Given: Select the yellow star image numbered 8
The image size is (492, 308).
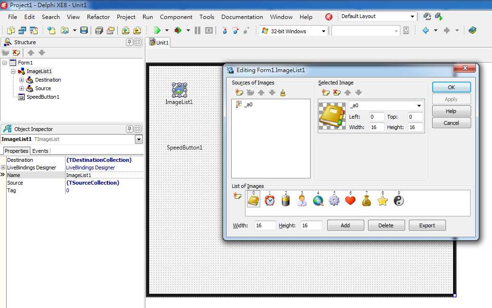Looking at the screenshot, I should pyautogui.click(x=382, y=200).
